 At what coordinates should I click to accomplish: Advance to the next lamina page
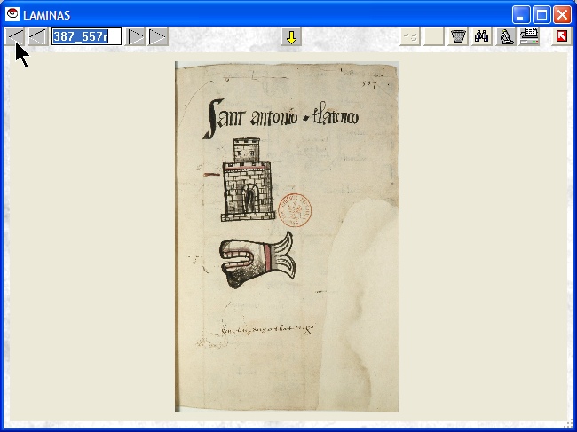(136, 36)
